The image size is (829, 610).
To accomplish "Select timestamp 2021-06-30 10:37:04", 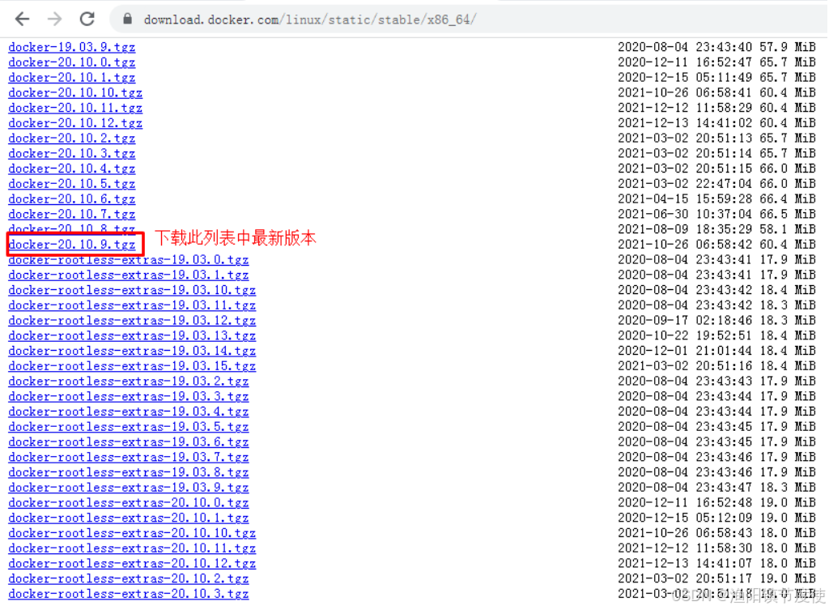I will pos(685,214).
